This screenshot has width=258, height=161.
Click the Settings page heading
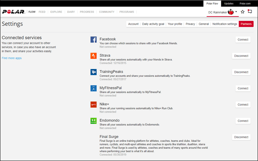pos(13,24)
